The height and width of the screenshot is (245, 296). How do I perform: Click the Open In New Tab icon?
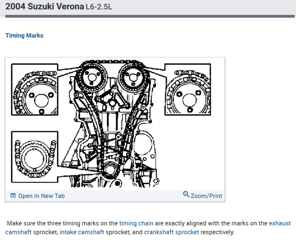point(13,196)
